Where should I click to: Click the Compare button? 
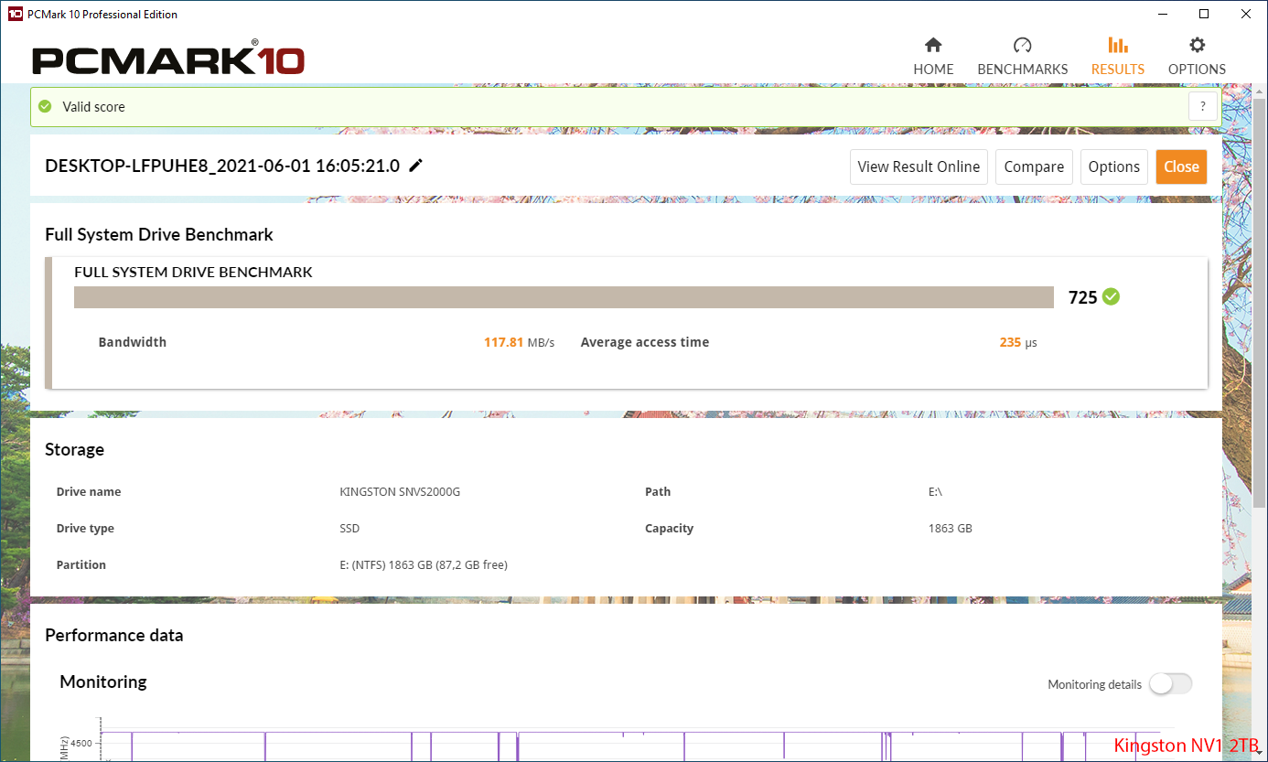click(x=1034, y=166)
